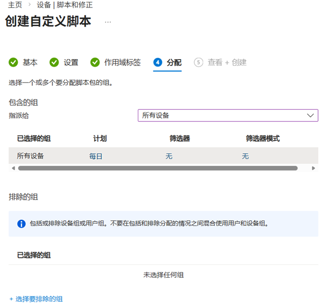Navigate to 主页 in breadcrumb
This screenshot has width=329, height=307.
click(x=15, y=5)
